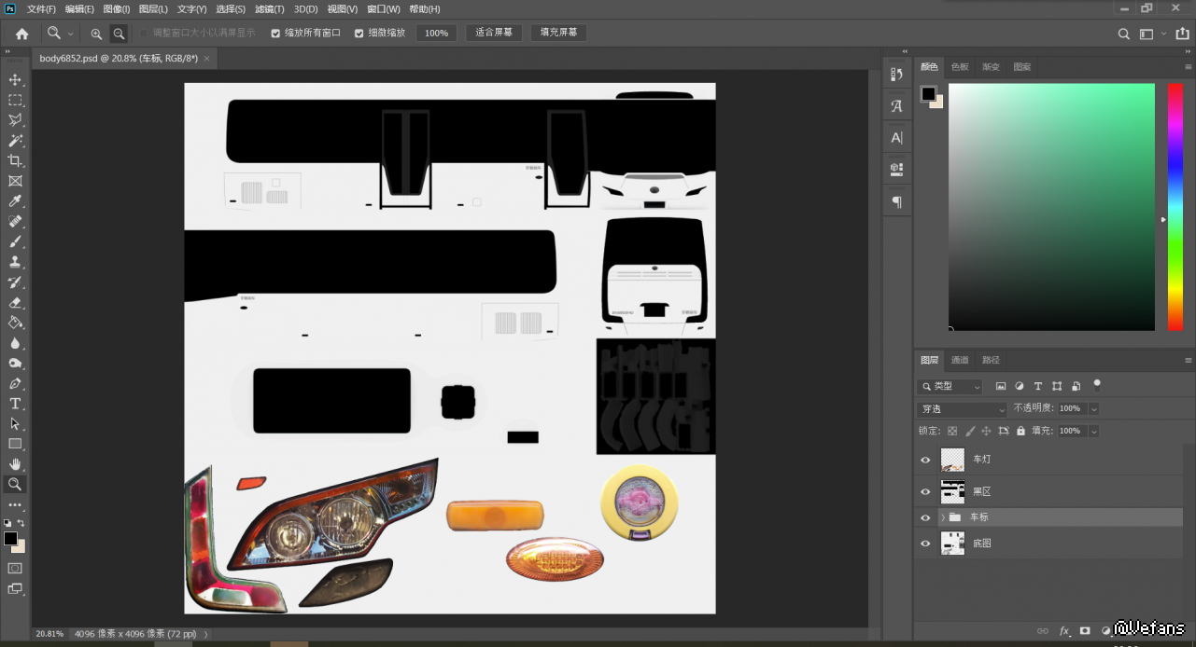1196x647 pixels.
Task: Select the Hand tool
Action: point(15,463)
